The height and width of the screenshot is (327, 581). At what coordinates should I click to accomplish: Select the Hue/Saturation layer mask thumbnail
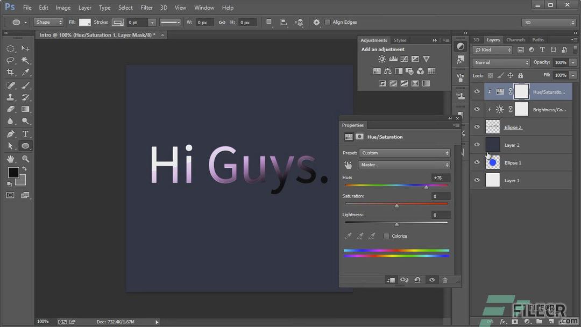tap(521, 91)
